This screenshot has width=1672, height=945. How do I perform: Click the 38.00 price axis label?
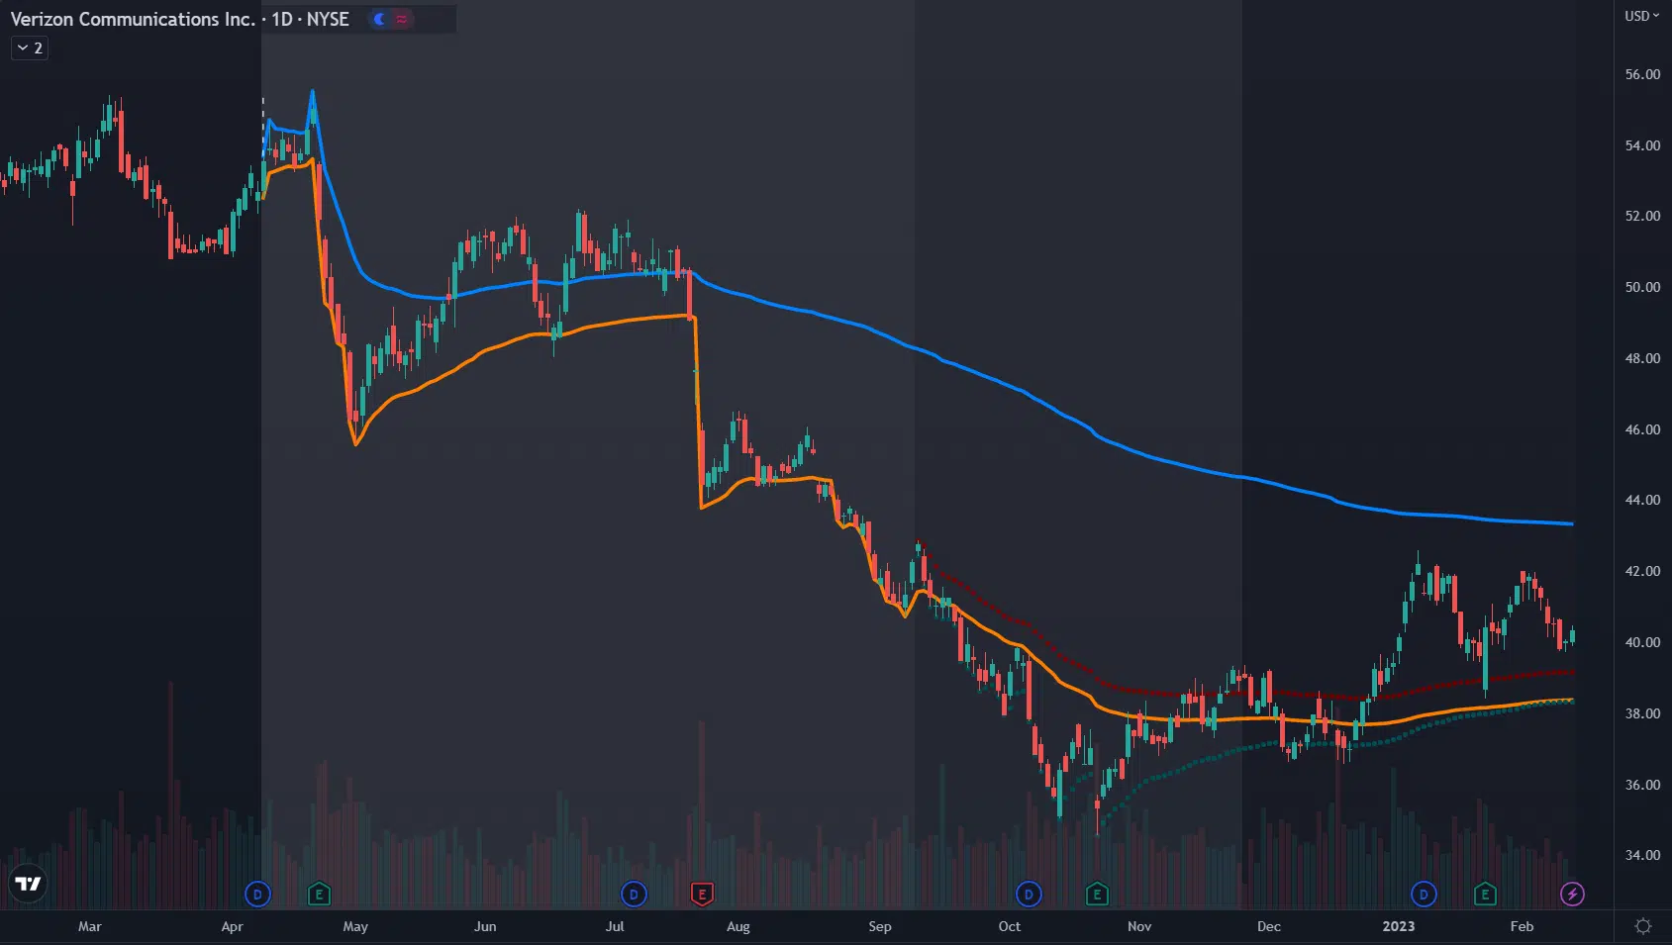(1642, 713)
